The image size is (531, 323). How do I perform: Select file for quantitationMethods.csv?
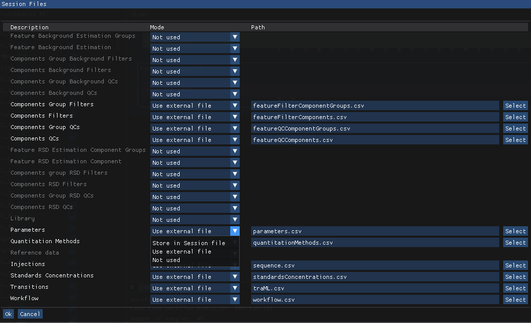click(x=516, y=243)
